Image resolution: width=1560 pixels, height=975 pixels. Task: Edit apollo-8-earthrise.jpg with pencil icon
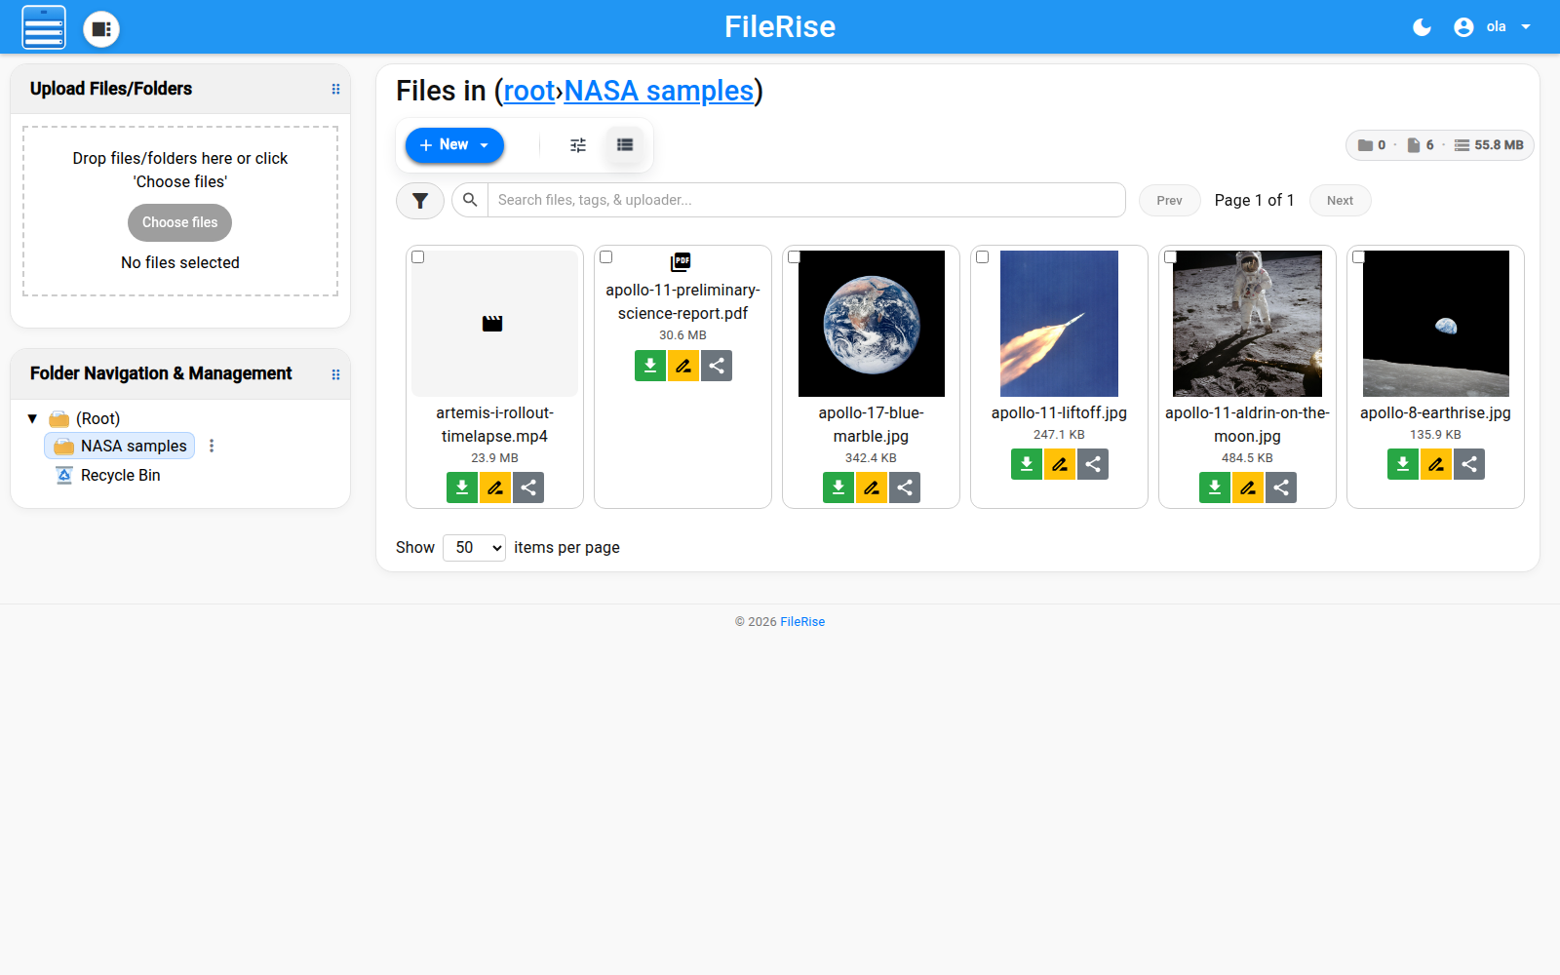click(1436, 464)
